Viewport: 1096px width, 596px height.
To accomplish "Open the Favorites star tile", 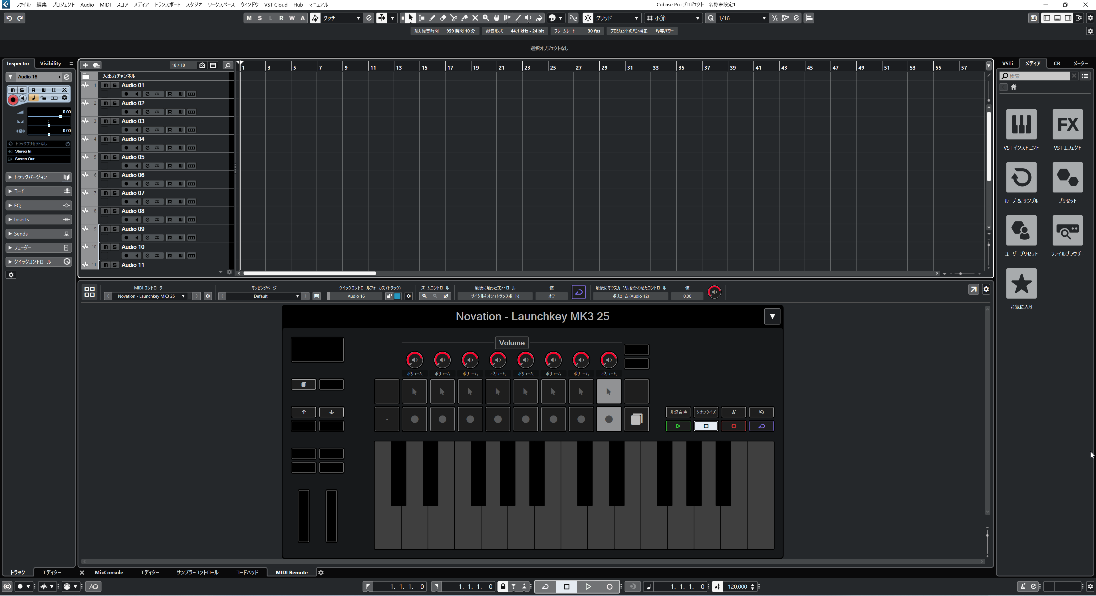I will click(1021, 283).
